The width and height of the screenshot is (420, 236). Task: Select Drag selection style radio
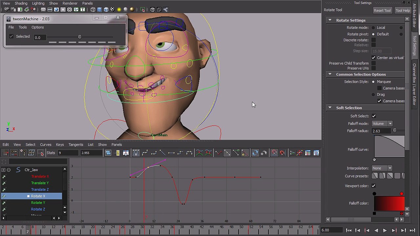pos(373,94)
